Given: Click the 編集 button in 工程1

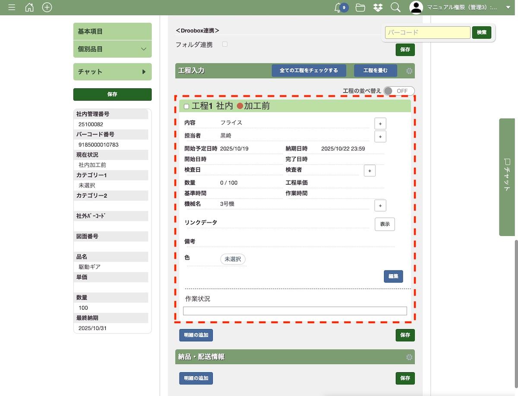Looking at the screenshot, I should point(393,277).
